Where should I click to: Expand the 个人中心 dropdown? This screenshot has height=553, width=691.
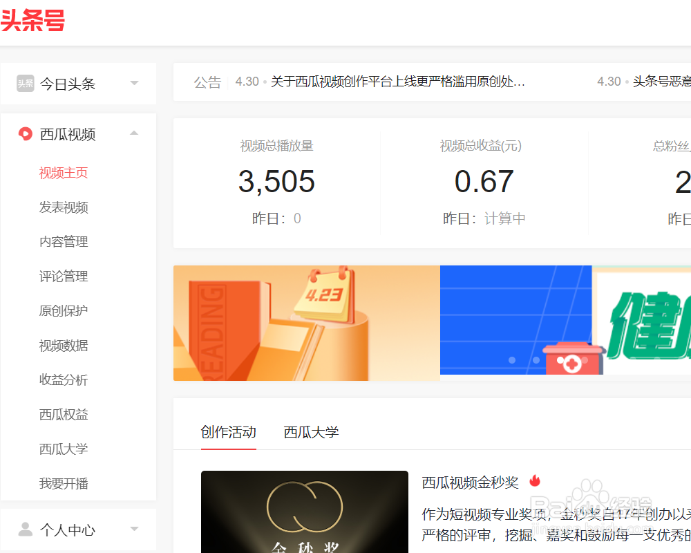[x=134, y=529]
